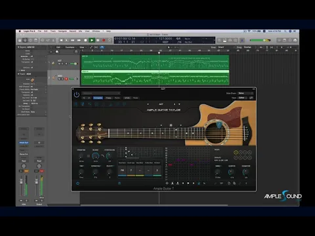
Task: Select next preset arrow beside AGT name
Action: tap(175, 104)
